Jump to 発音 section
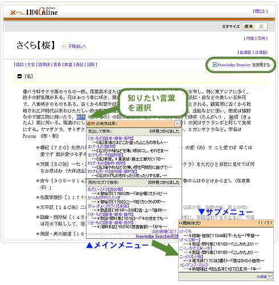The width and height of the screenshot is (279, 285). pyautogui.click(x=57, y=64)
